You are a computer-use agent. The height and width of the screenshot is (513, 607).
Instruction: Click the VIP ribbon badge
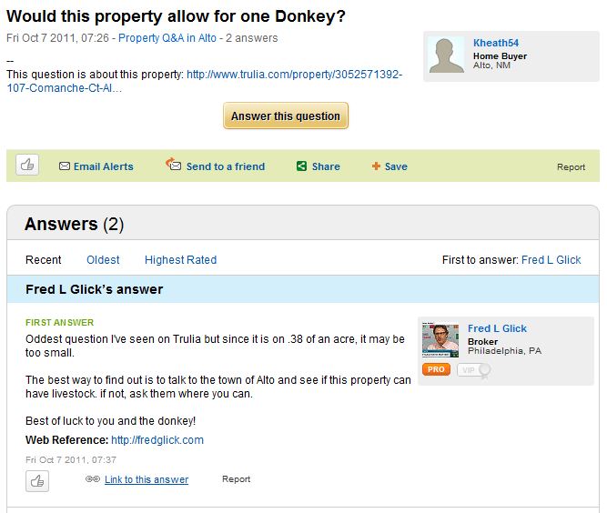(472, 369)
